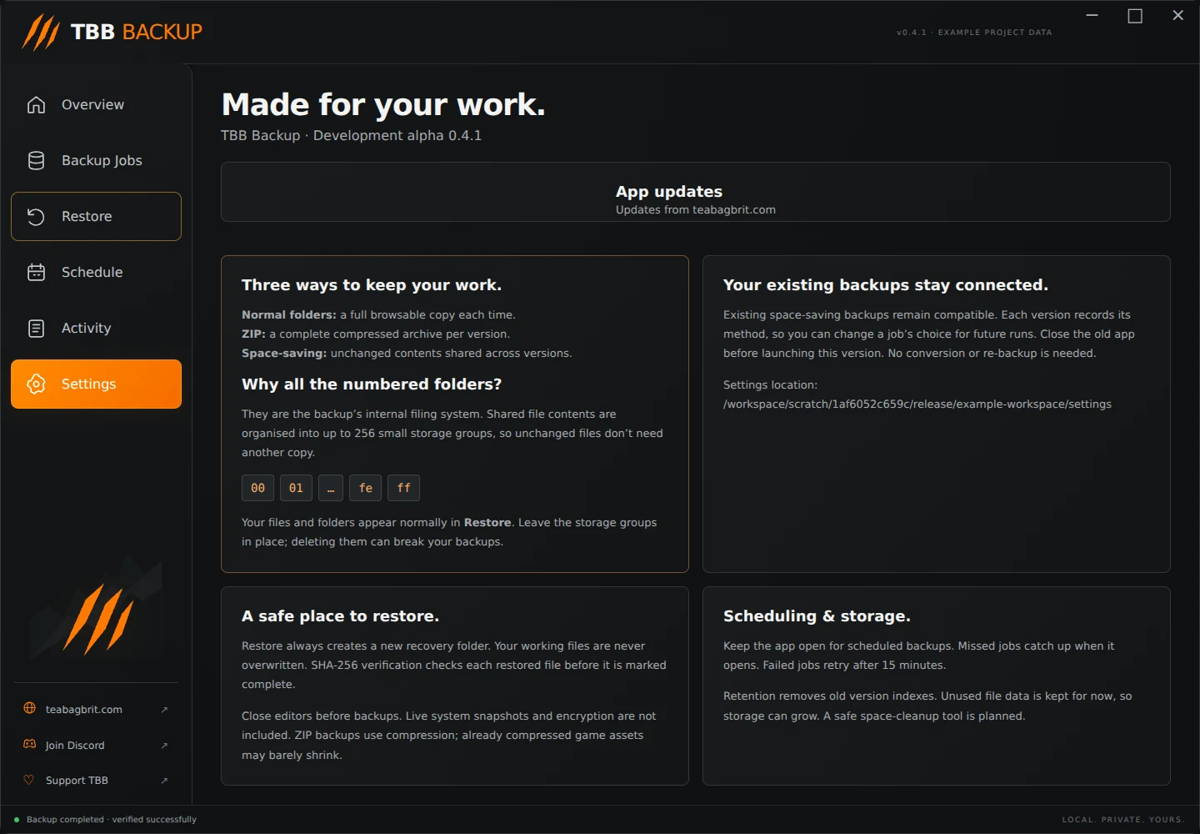Click the TBB Backup claw logo
This screenshot has height=834, width=1200.
41,33
